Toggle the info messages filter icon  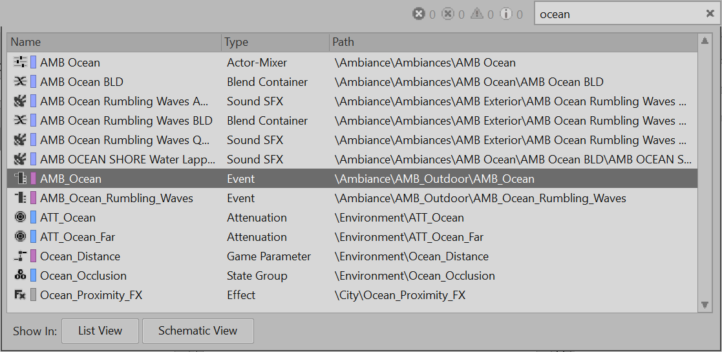[x=506, y=14]
